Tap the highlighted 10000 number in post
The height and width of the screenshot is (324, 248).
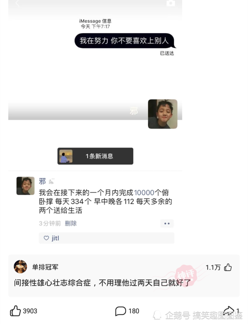pos(144,192)
